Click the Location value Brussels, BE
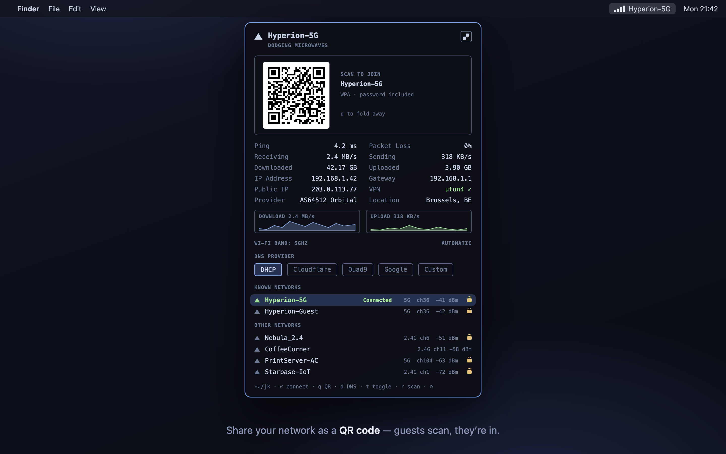 (448, 200)
